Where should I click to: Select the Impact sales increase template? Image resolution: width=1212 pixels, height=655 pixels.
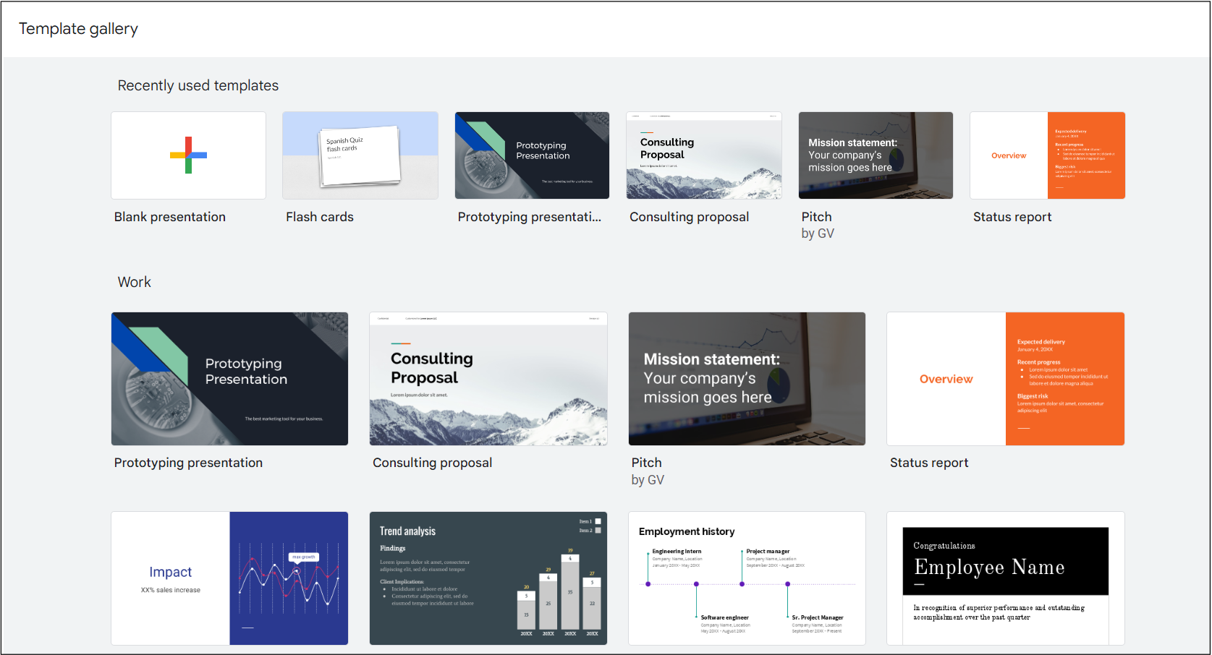coord(229,578)
